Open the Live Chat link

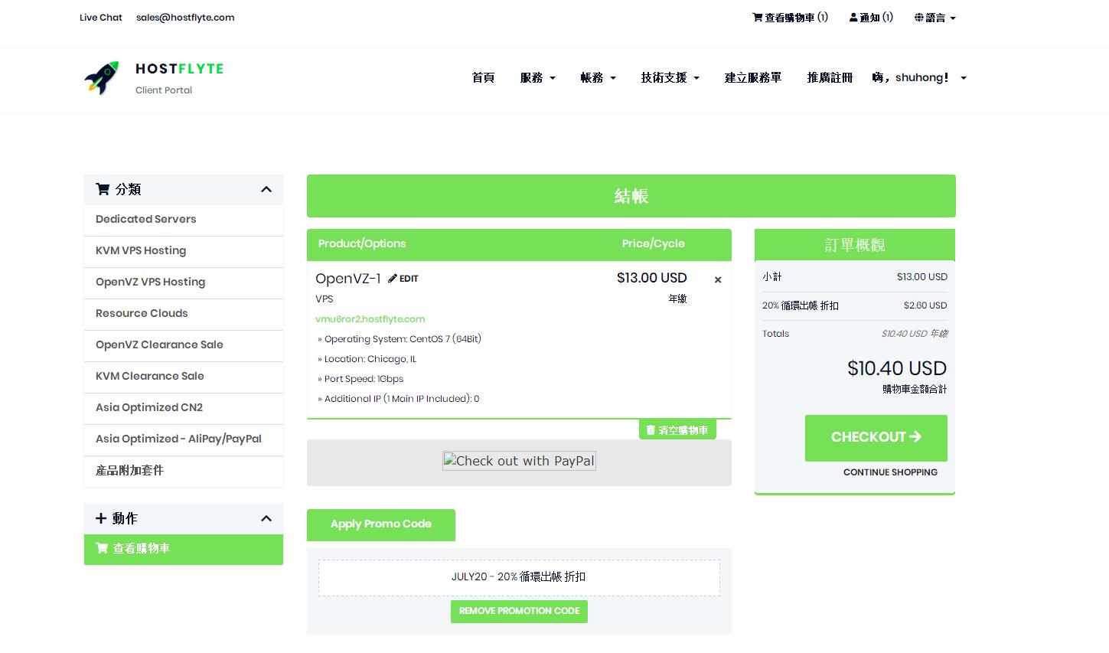101,18
